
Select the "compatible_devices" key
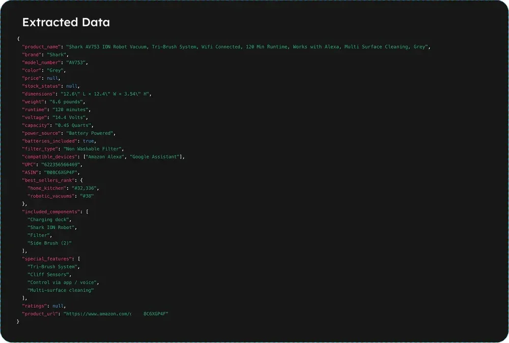(x=50, y=157)
